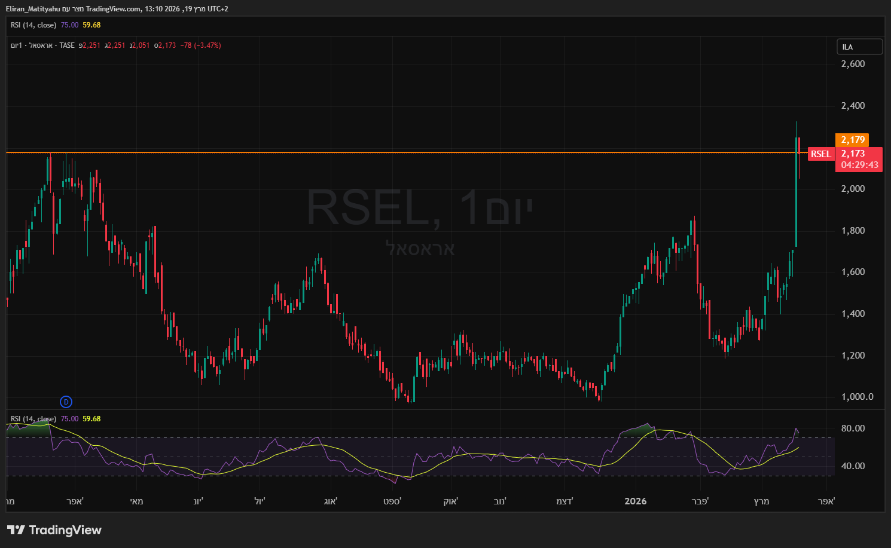Click the red RSEL symbol tag
Screen dimensions: 891x548
[820, 154]
